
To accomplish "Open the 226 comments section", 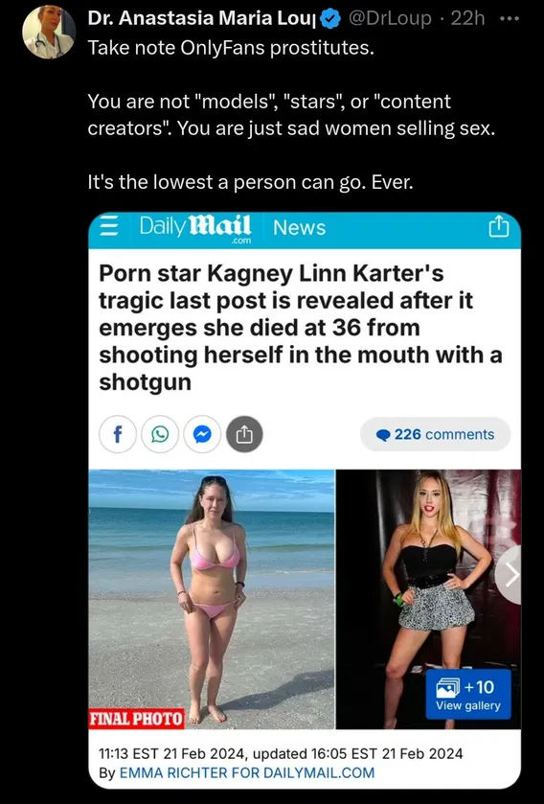I will coord(436,434).
